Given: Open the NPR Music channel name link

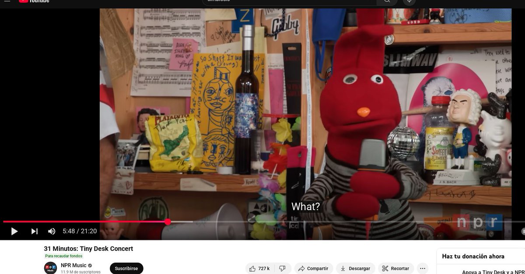Looking at the screenshot, I should [73, 265].
